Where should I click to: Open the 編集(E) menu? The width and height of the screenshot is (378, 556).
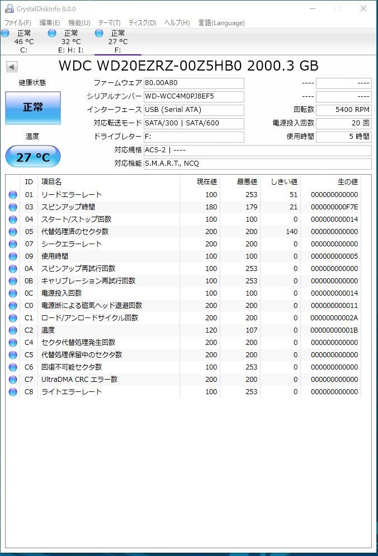pyautogui.click(x=50, y=23)
